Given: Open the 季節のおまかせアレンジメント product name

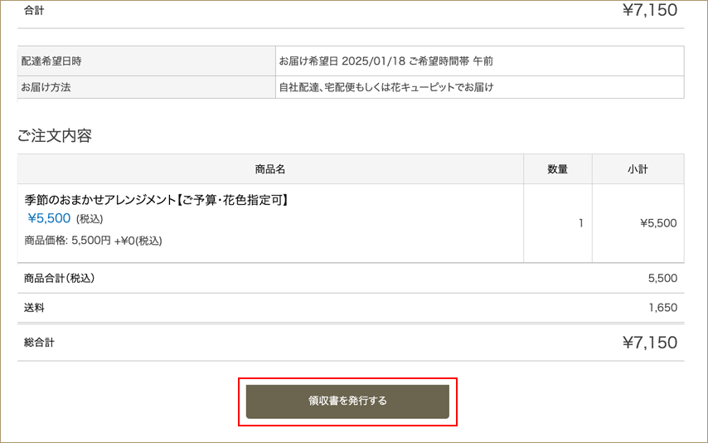Looking at the screenshot, I should 157,200.
